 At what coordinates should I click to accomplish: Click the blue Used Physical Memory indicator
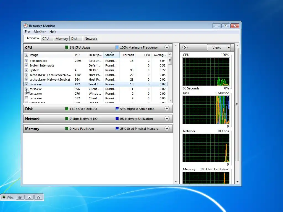117,129
